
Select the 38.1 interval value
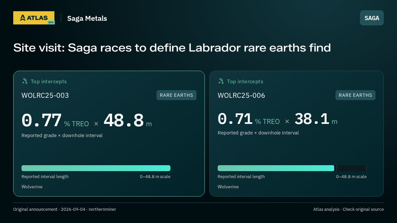(x=312, y=119)
